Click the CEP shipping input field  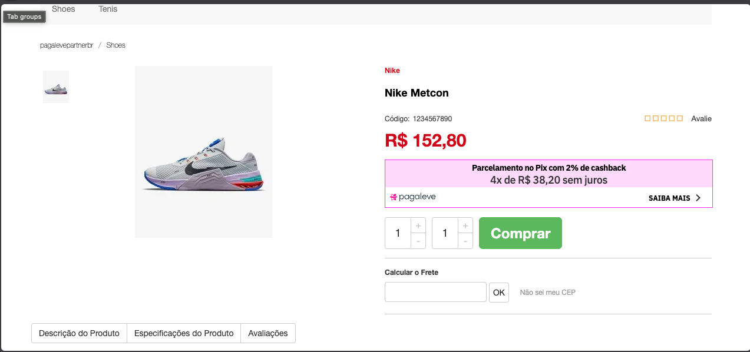click(435, 292)
